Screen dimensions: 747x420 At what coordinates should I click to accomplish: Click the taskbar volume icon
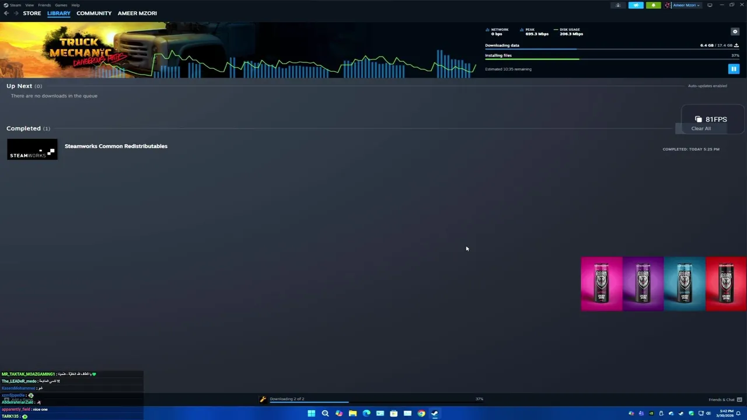click(708, 414)
